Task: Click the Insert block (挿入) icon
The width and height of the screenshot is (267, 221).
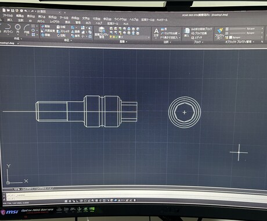Action: [x=187, y=33]
